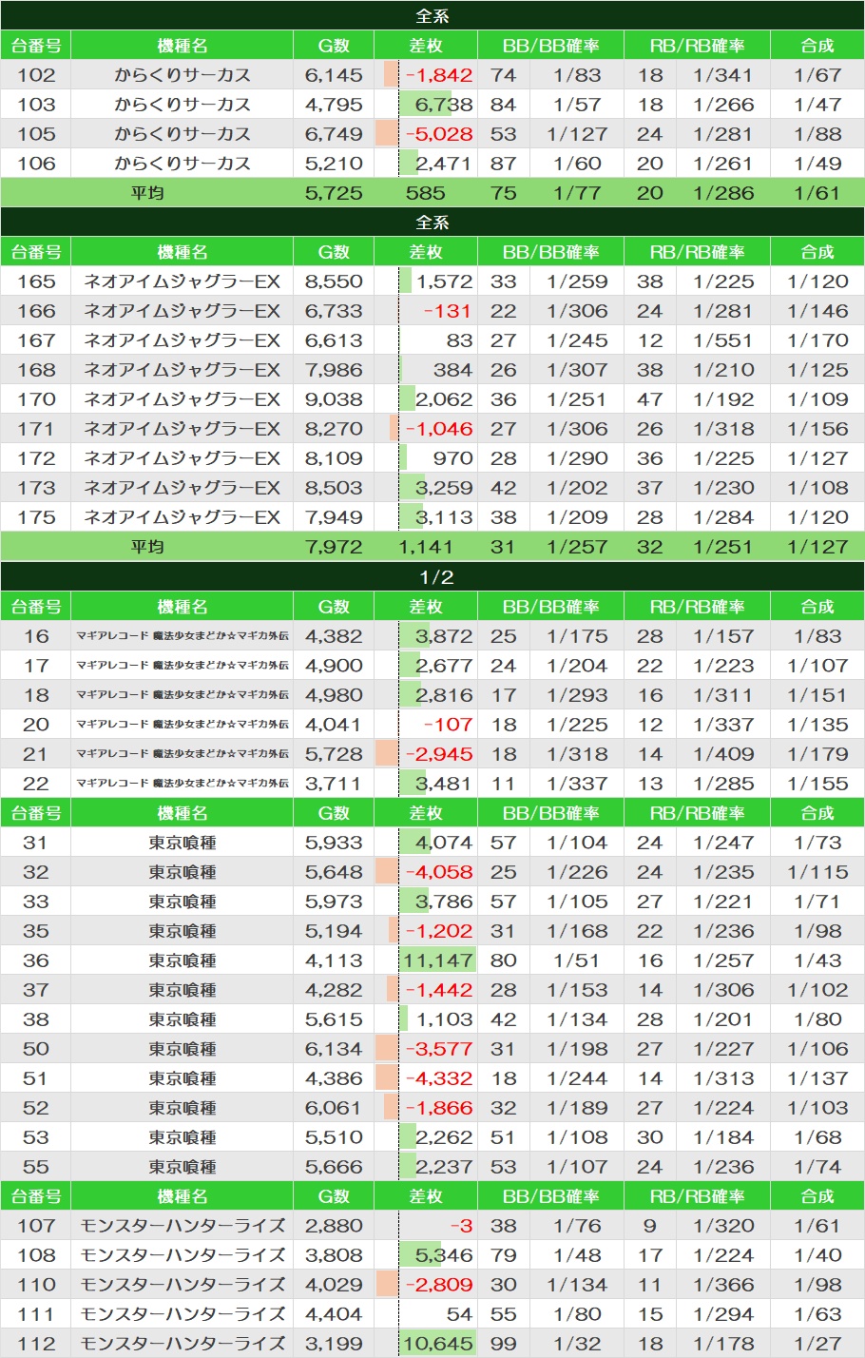Select difference value 2,262 for machine 53
The width and height of the screenshot is (865, 1358).
444,1137
